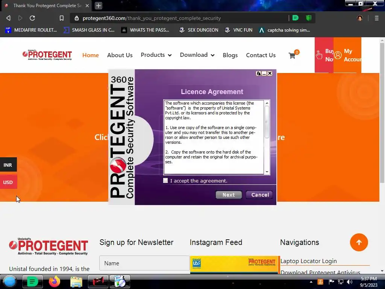385x289 pixels.
Task: Click the address bar URL
Action: tap(152, 18)
